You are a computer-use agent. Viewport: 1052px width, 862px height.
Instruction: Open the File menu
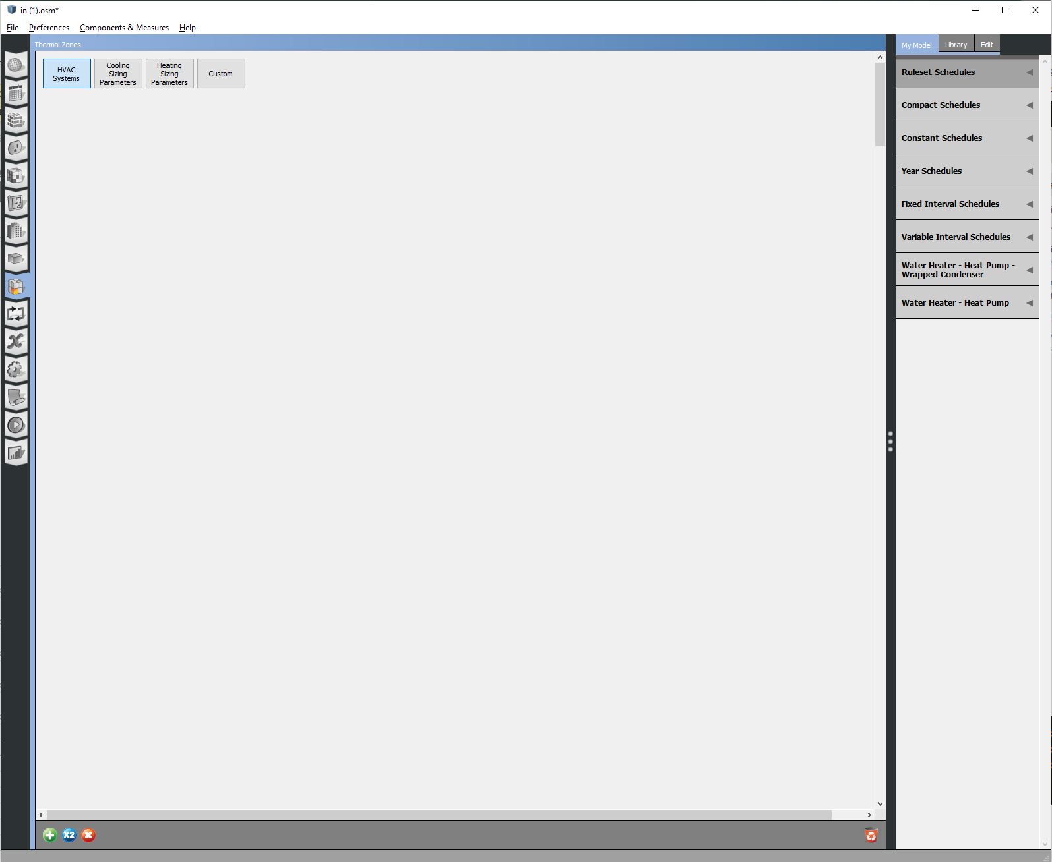point(13,28)
